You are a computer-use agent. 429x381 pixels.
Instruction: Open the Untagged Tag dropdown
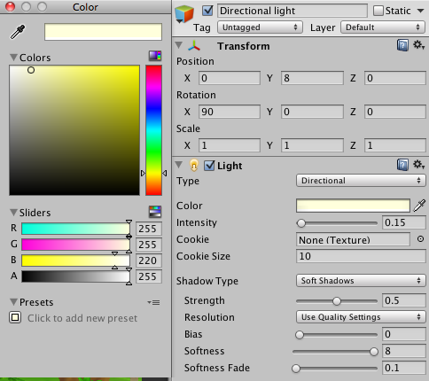(260, 27)
